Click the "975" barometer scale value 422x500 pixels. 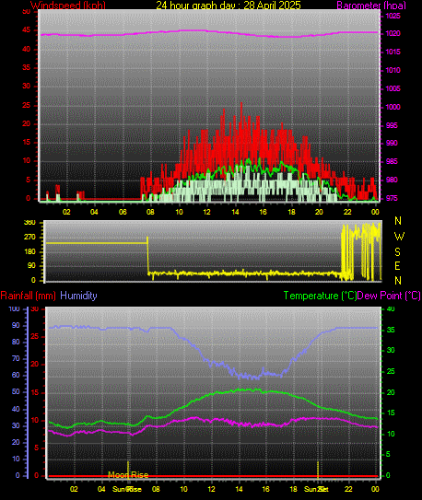(392, 198)
